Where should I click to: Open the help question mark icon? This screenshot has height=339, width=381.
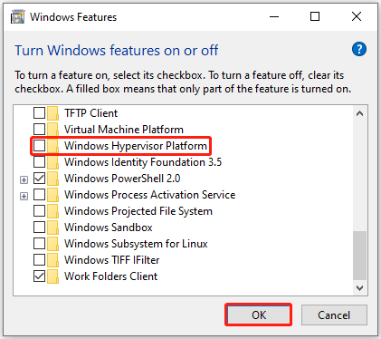pyautogui.click(x=359, y=49)
